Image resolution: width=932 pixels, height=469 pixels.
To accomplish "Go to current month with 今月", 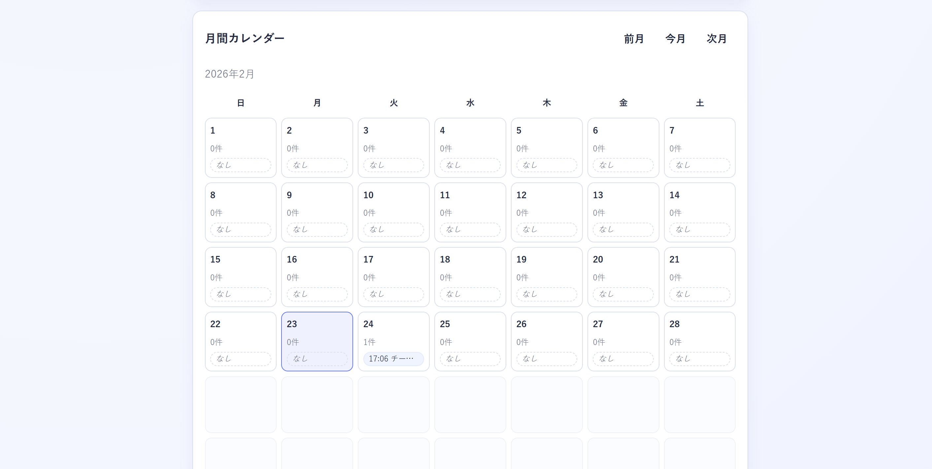I will [675, 39].
